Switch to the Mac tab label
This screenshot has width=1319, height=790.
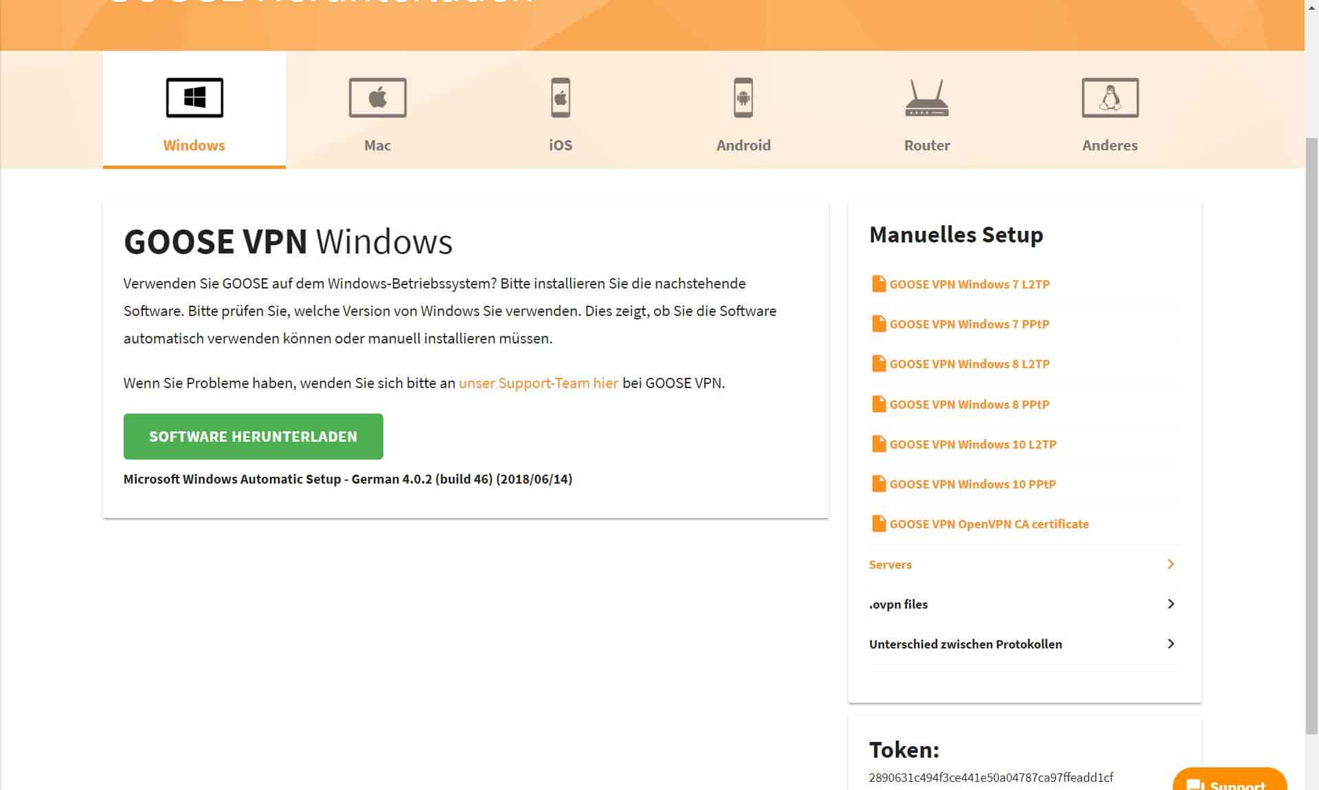[x=377, y=145]
